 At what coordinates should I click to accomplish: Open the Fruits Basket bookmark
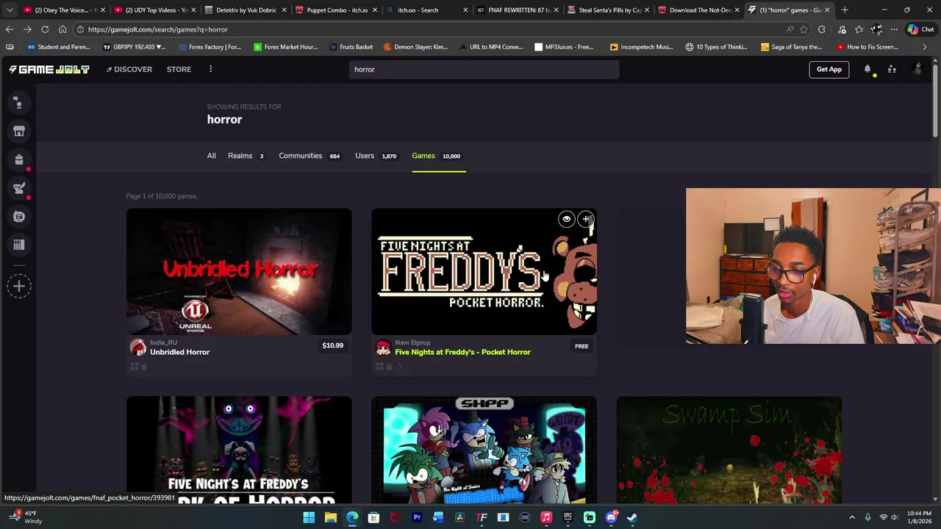pyautogui.click(x=351, y=47)
